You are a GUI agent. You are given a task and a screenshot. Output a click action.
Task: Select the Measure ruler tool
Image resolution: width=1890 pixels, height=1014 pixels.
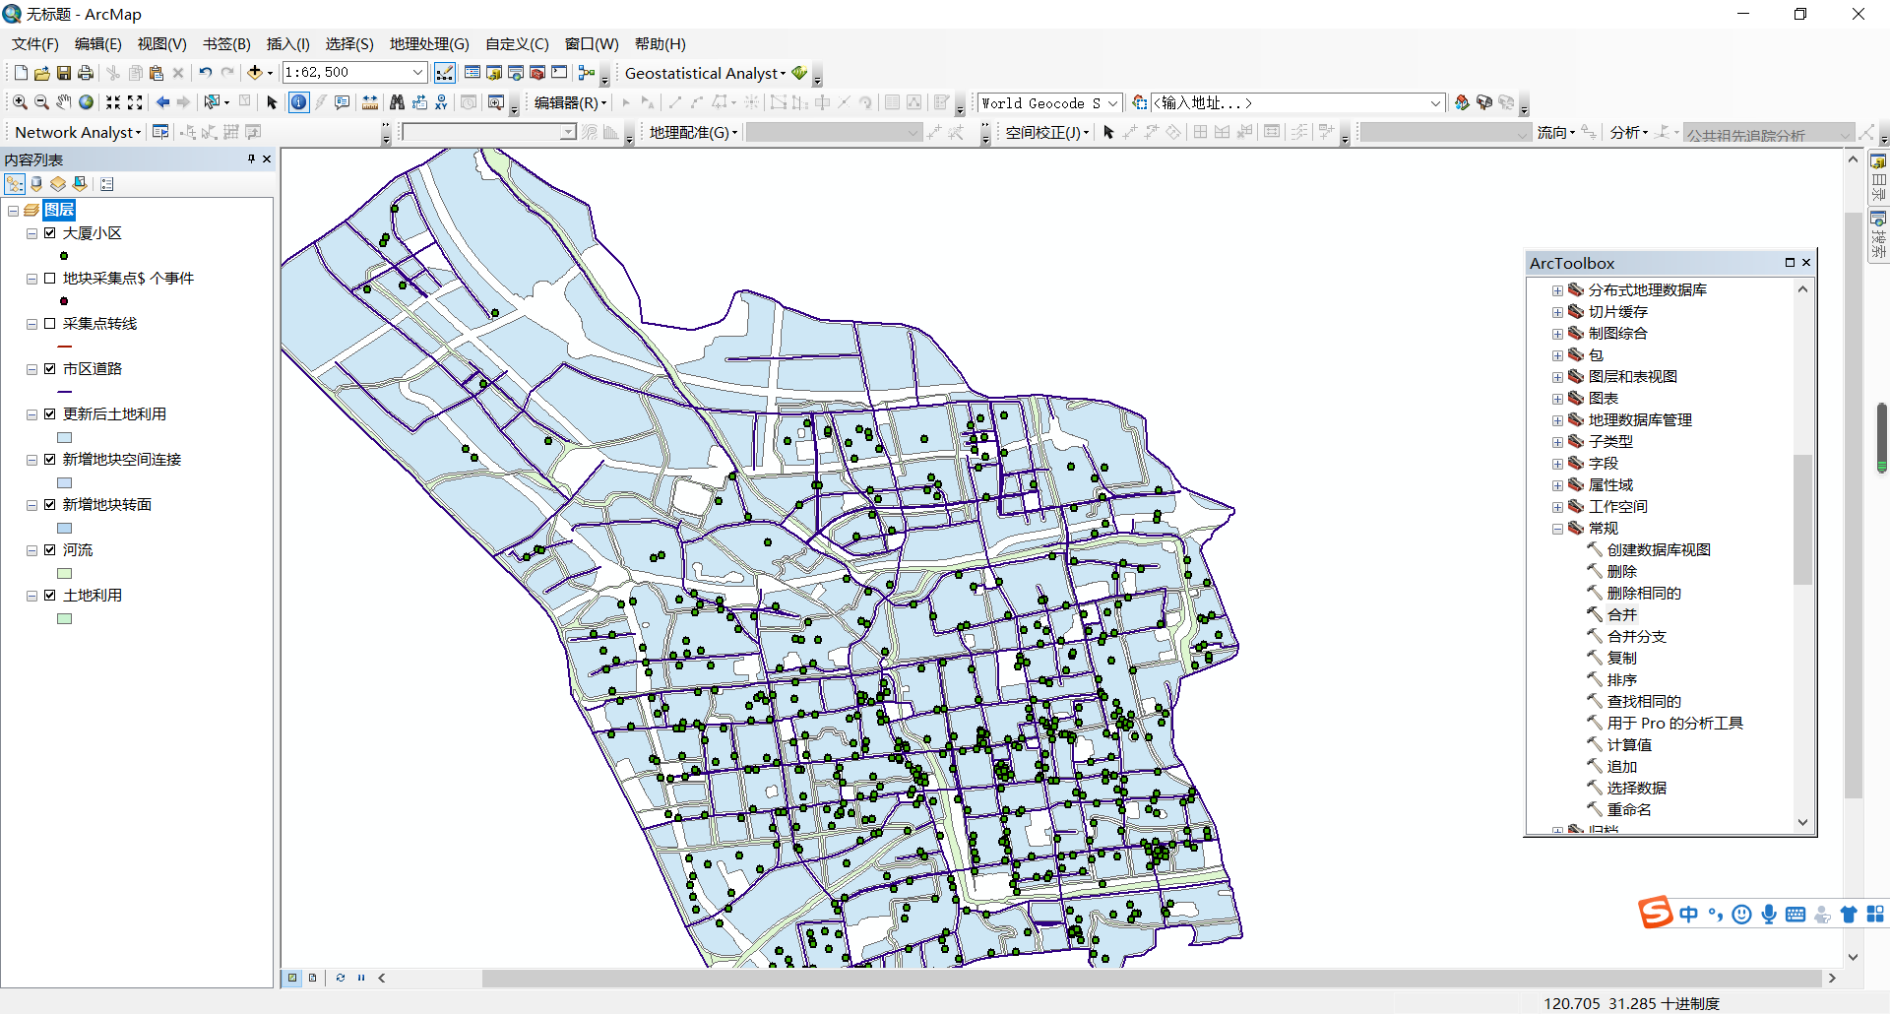[x=370, y=102]
